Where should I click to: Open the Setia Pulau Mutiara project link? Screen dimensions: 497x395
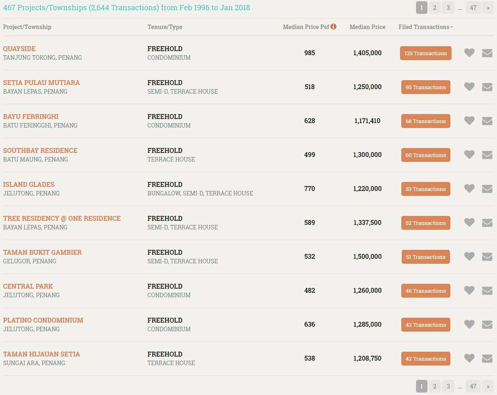[x=41, y=83]
